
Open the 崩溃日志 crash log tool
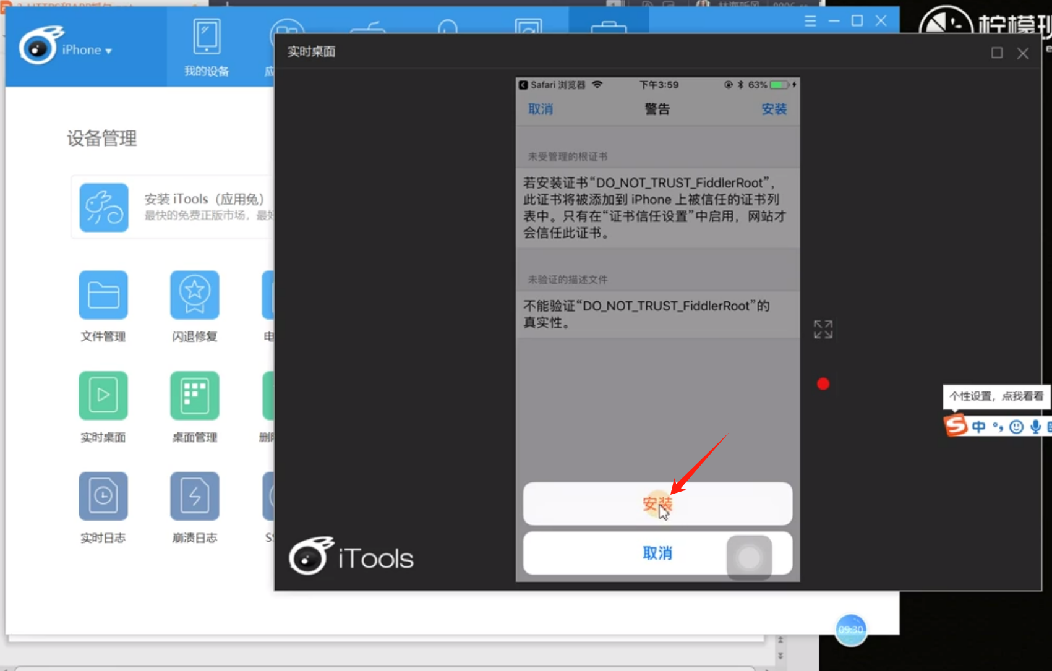(195, 497)
